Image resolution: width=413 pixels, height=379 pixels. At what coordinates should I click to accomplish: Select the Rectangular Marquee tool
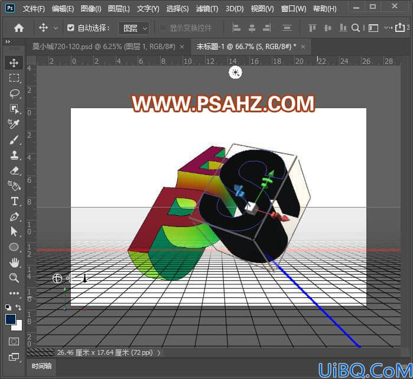[x=14, y=78]
